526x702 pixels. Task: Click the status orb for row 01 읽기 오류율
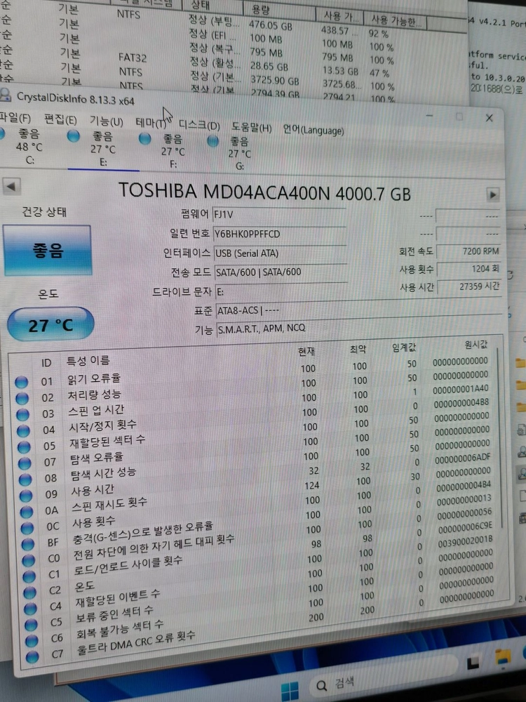point(22,382)
